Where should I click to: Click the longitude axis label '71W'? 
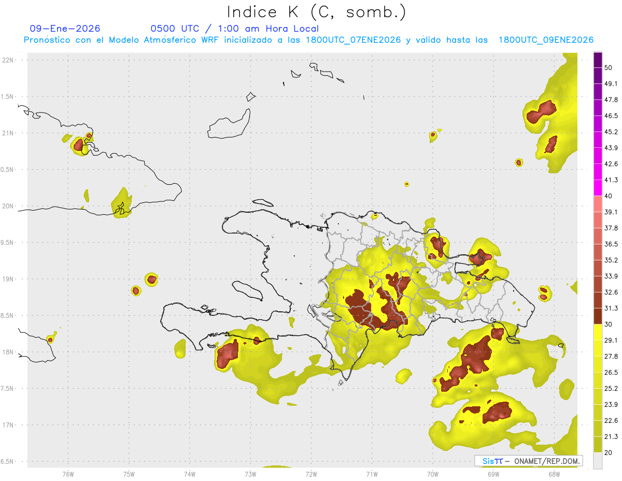(x=372, y=474)
